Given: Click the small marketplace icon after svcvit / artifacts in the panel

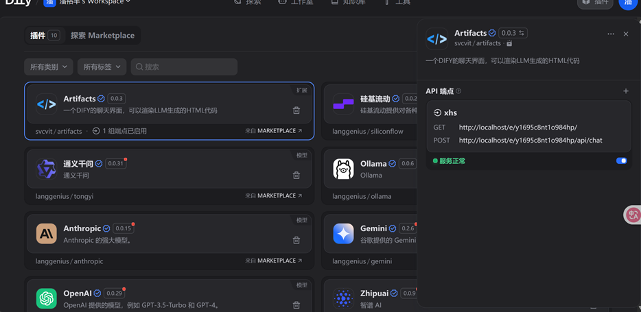Looking at the screenshot, I should [x=509, y=43].
